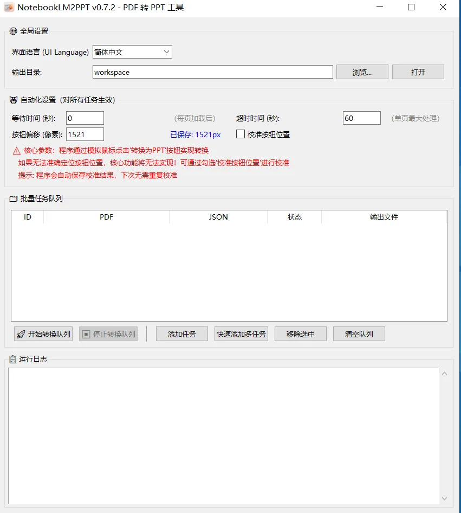The image size is (461, 513).
Task: Click the PDF column header
Action: point(107,217)
